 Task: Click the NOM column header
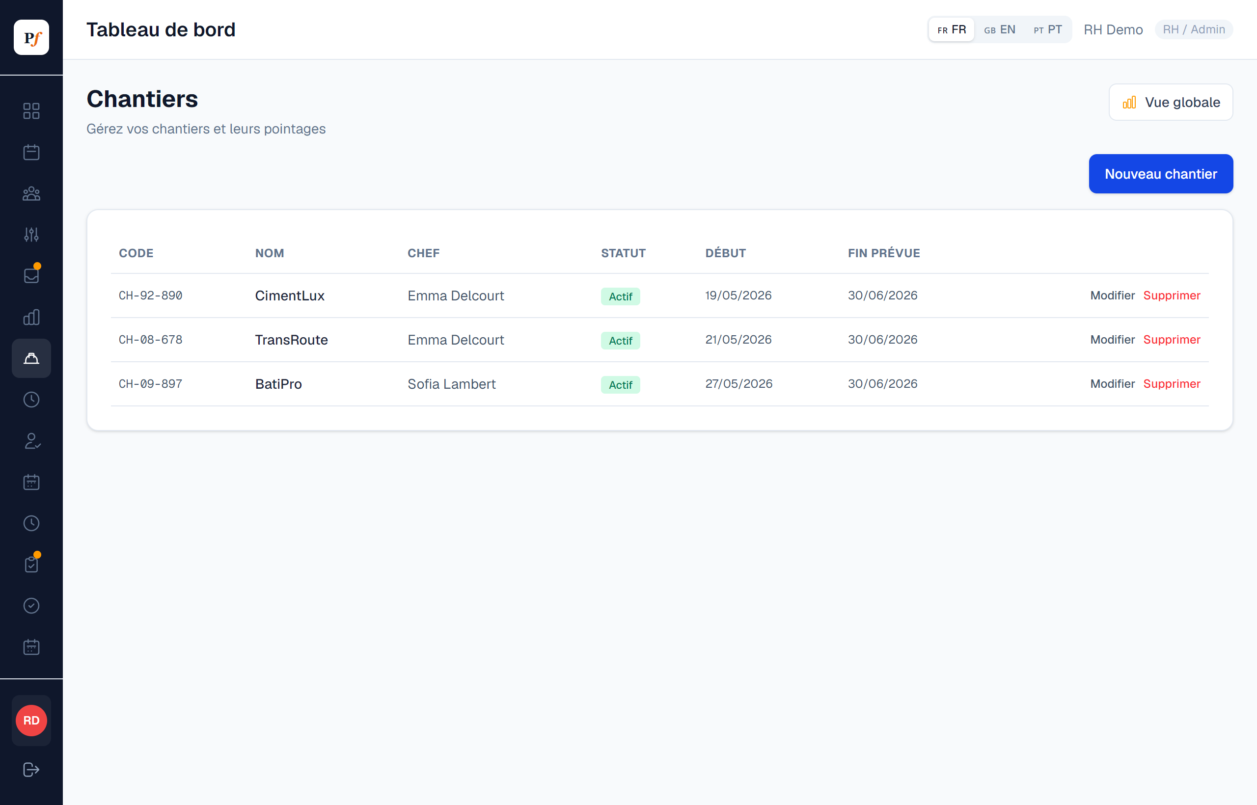coord(269,253)
